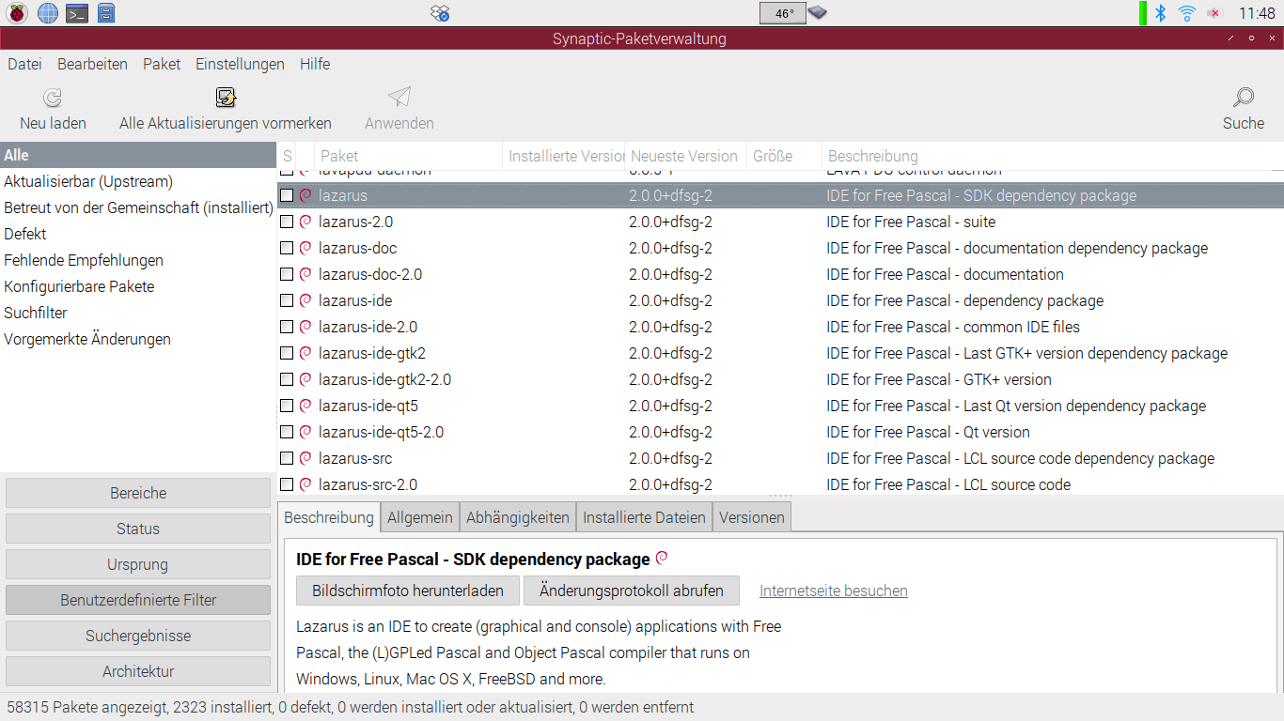
Task: Click the Debian swirl icon of lazarus-ide
Action: pos(305,300)
